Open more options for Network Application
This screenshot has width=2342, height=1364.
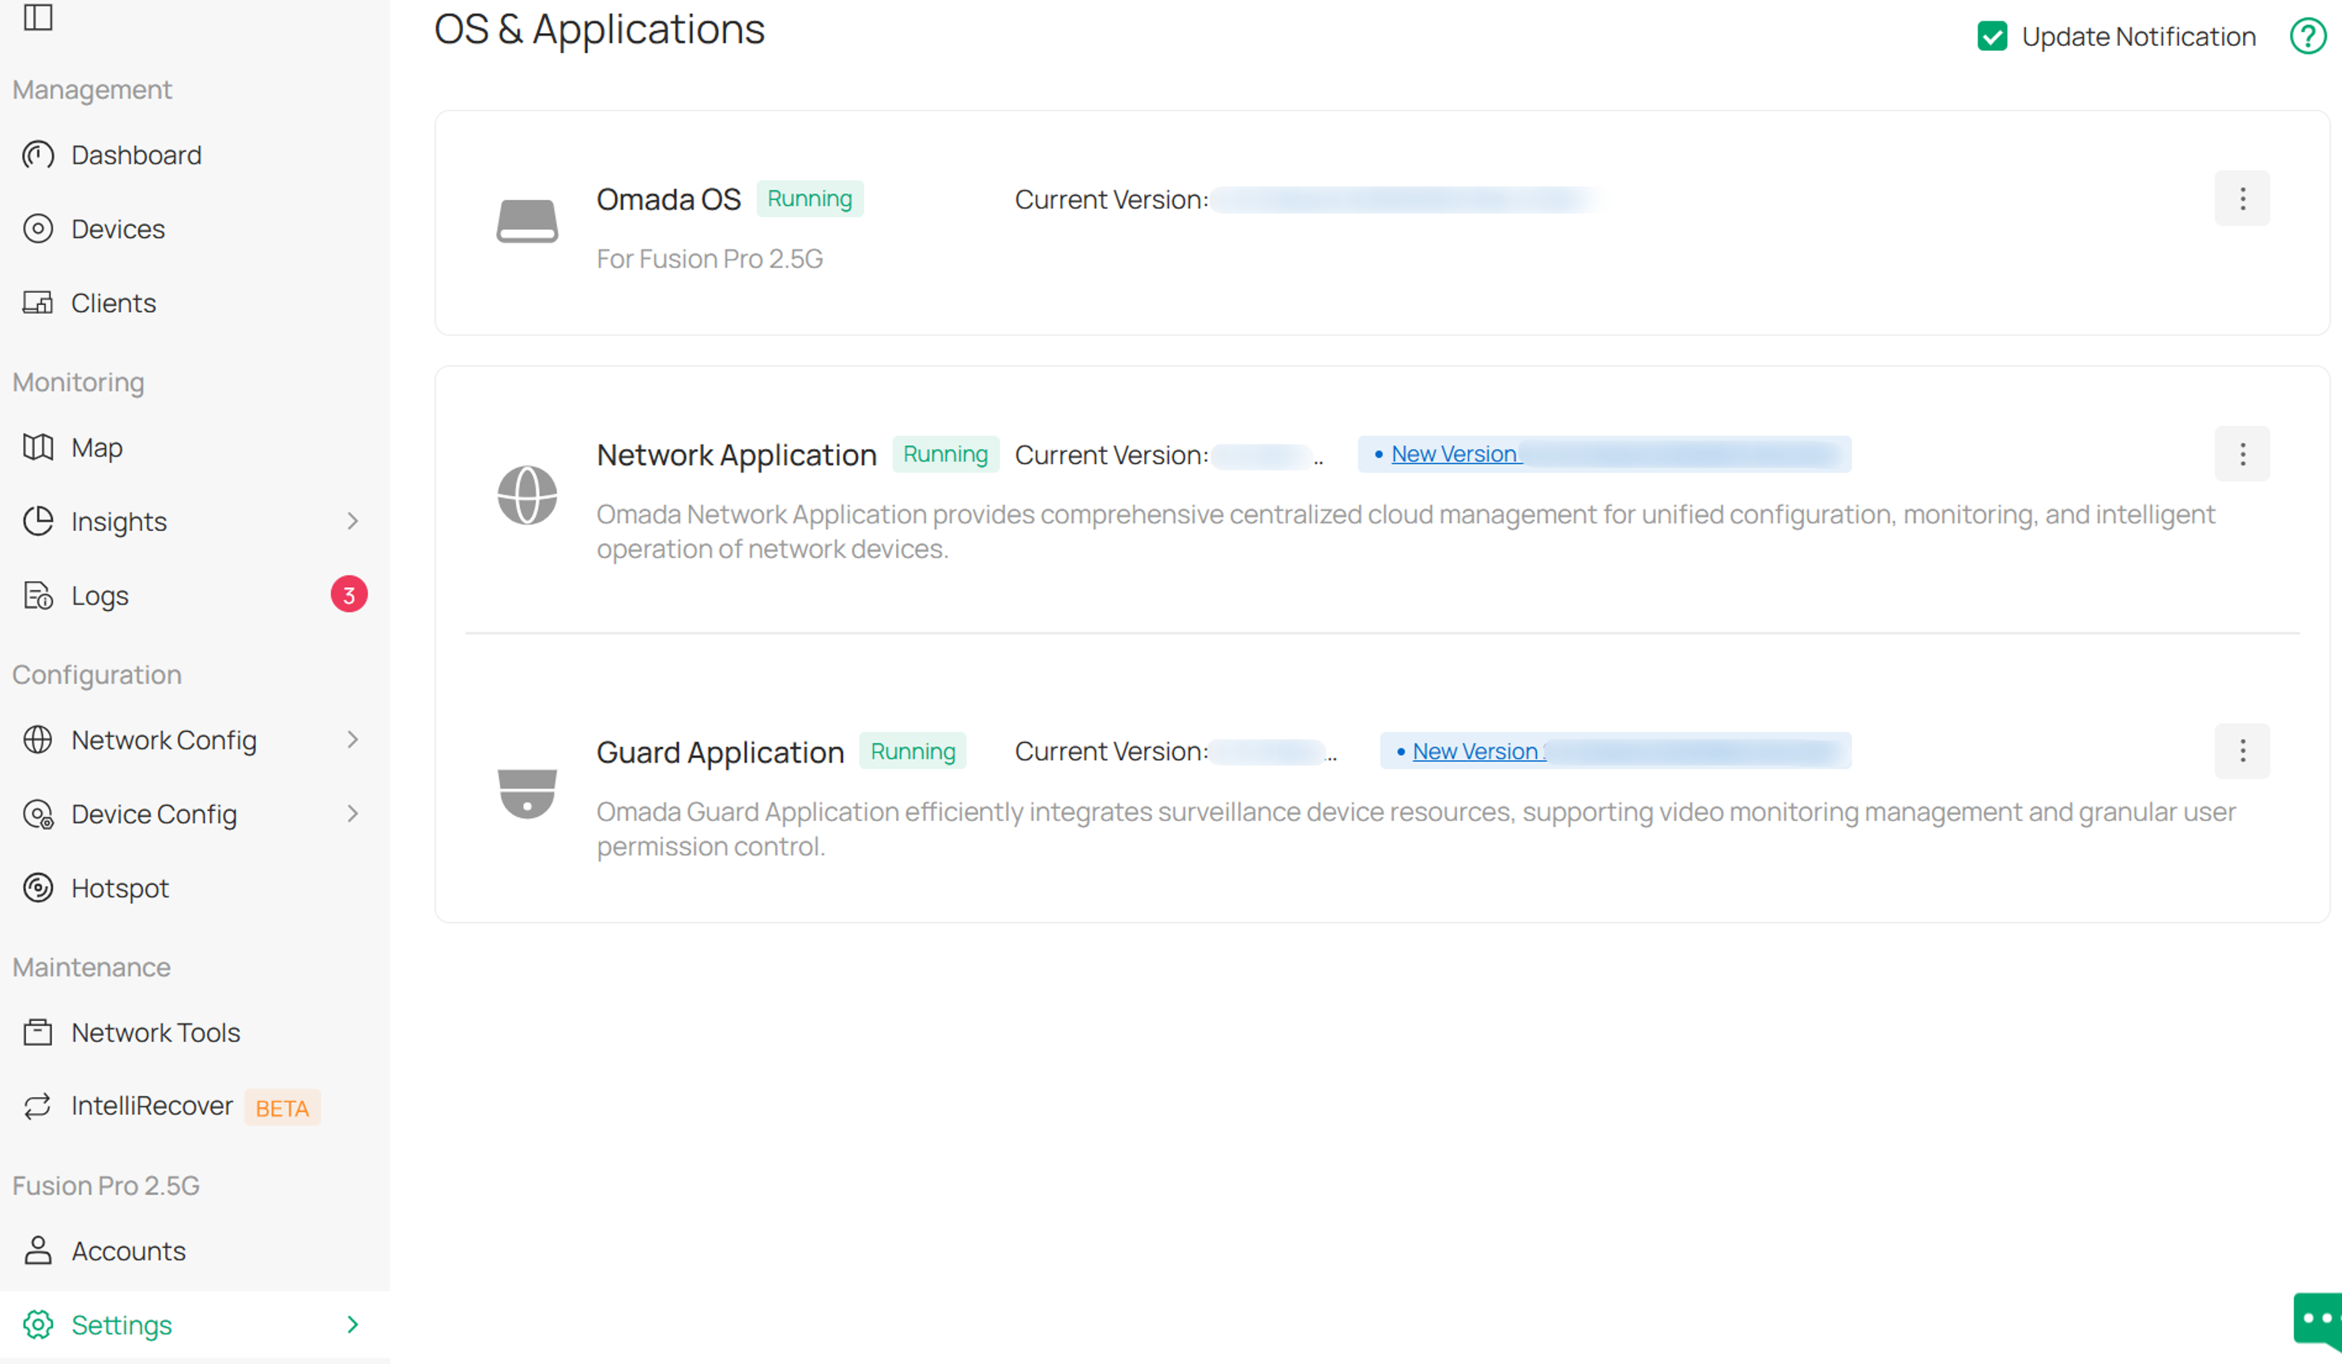(x=2242, y=454)
